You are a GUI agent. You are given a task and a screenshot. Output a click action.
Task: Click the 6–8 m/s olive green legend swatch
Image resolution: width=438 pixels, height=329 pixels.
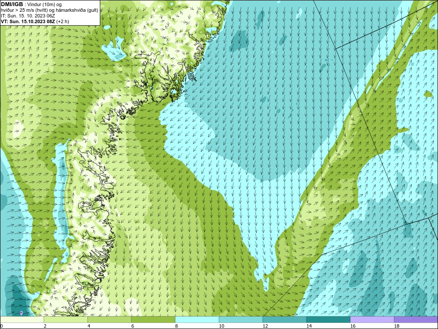153,319
